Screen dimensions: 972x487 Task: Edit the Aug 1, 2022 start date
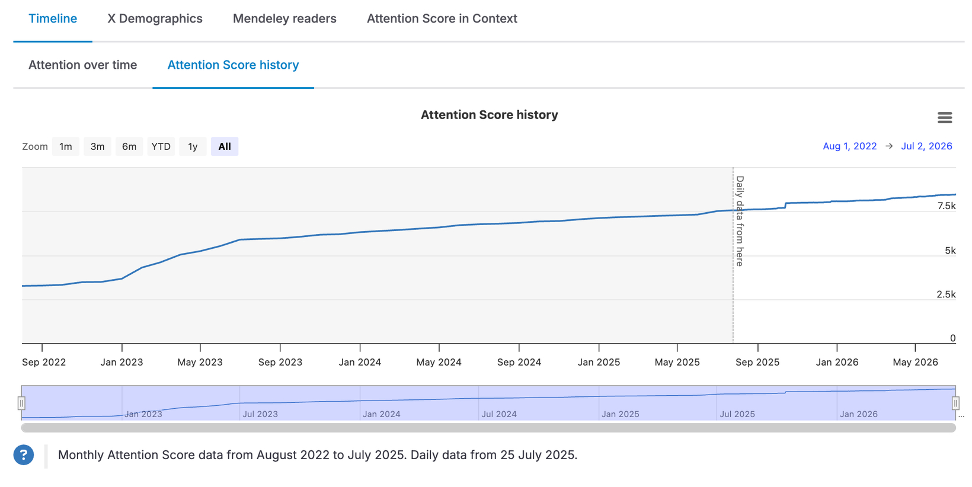point(849,146)
